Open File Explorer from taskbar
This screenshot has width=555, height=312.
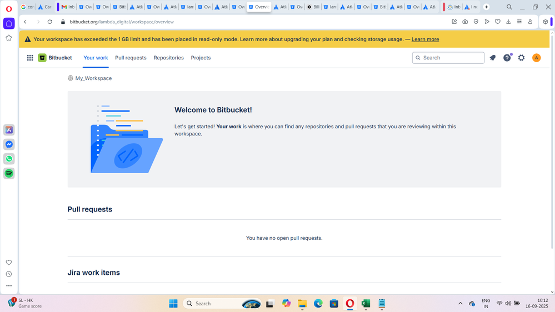coord(302,304)
